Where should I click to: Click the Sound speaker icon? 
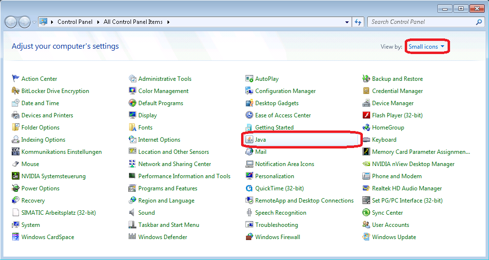(x=132, y=213)
